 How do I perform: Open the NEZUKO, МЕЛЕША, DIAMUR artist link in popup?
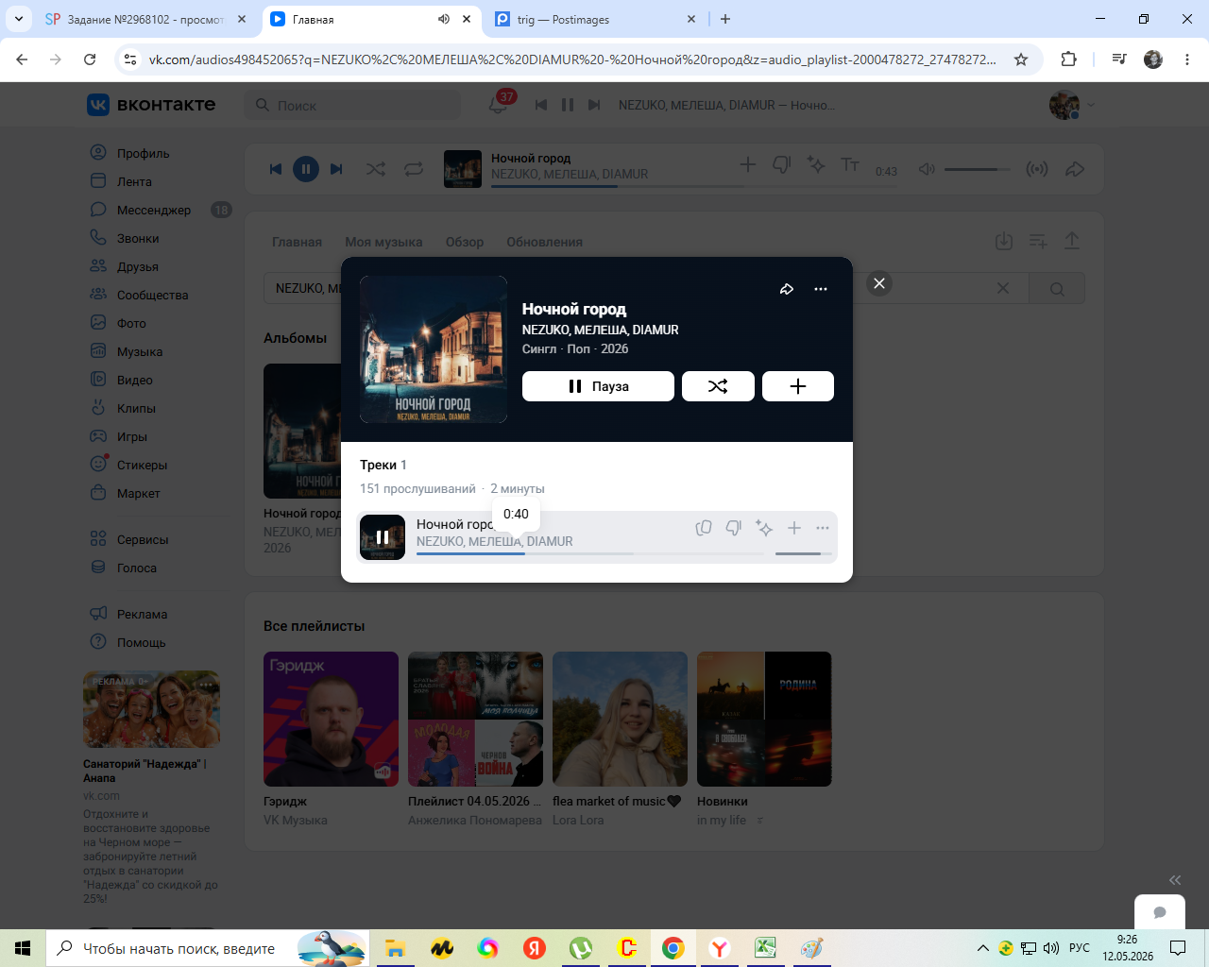click(x=601, y=330)
